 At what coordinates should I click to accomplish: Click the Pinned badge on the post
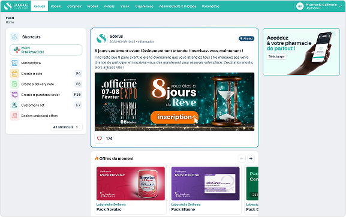[246, 38]
